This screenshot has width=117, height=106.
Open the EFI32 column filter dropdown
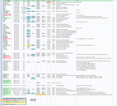coord(35,1)
